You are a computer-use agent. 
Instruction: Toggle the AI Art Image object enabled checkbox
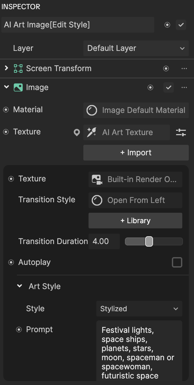click(181, 25)
